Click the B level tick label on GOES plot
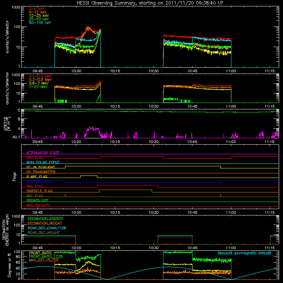The image size is (283, 283). (x=19, y=119)
